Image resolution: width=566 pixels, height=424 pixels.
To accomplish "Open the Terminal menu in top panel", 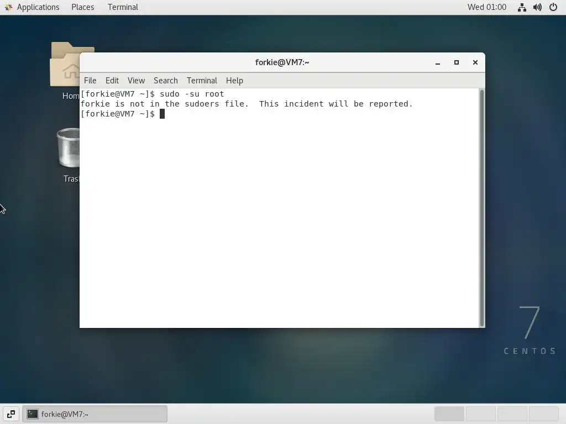I will 123,7.
